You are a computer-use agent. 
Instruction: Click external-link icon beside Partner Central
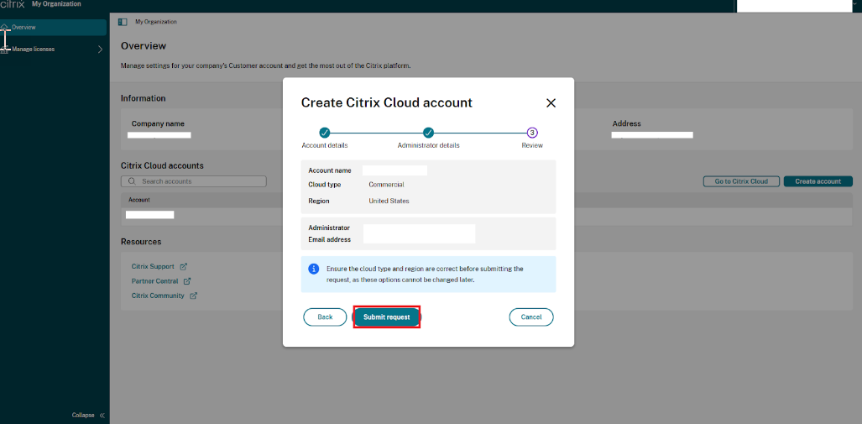pos(187,281)
